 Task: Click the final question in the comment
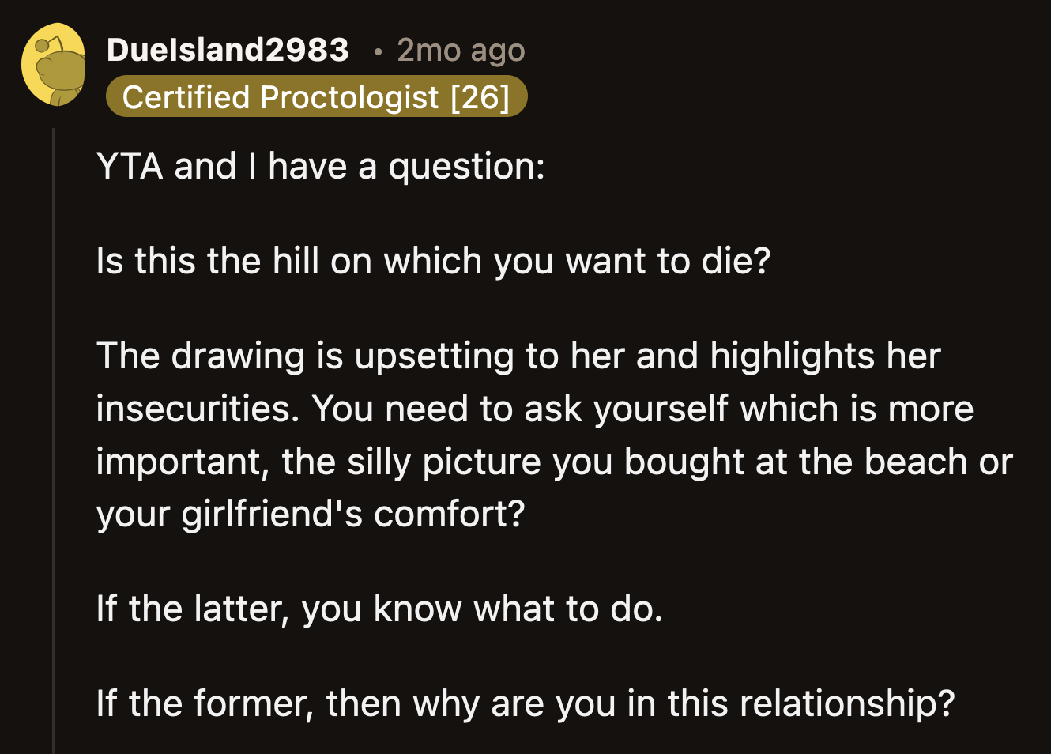(x=525, y=703)
